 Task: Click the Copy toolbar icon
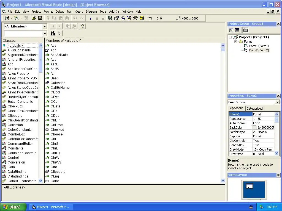54,18
